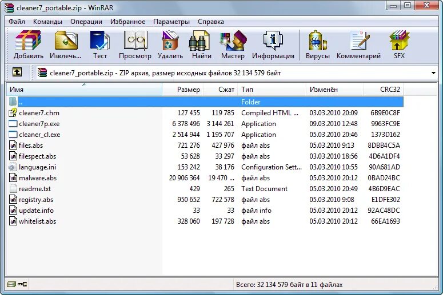
Task: Click the parent folder icon in ".." row
Action: [13, 102]
